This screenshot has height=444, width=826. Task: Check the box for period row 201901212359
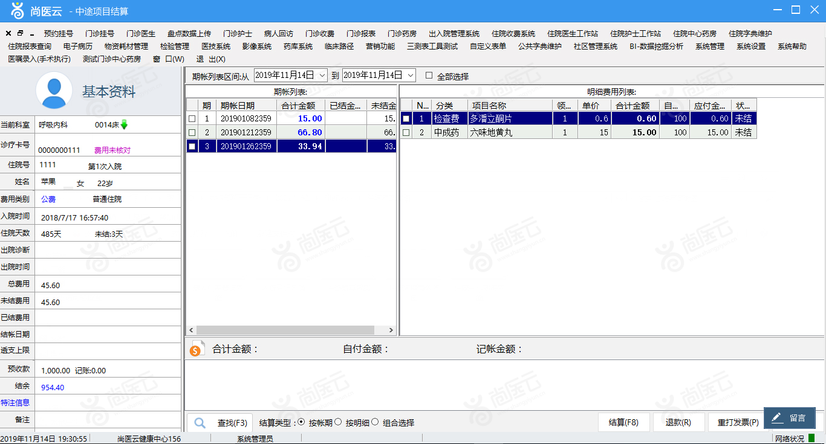192,132
